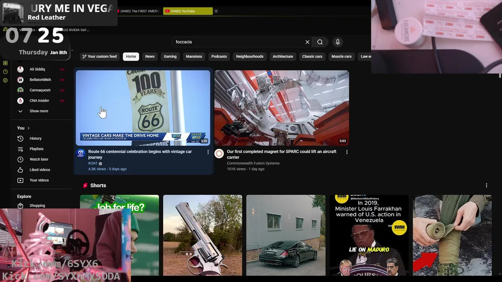Click the 101K views 1 day ago text
The height and width of the screenshot is (282, 502).
(x=246, y=169)
